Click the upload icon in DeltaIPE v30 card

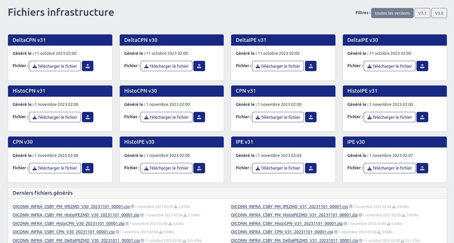click(x=422, y=66)
